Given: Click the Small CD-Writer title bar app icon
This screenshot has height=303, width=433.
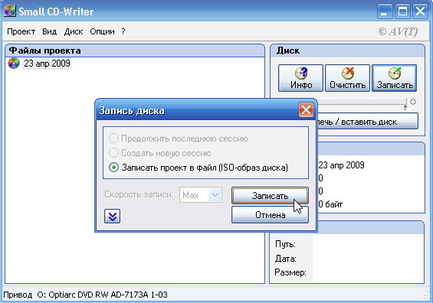Looking at the screenshot, I should [9, 11].
